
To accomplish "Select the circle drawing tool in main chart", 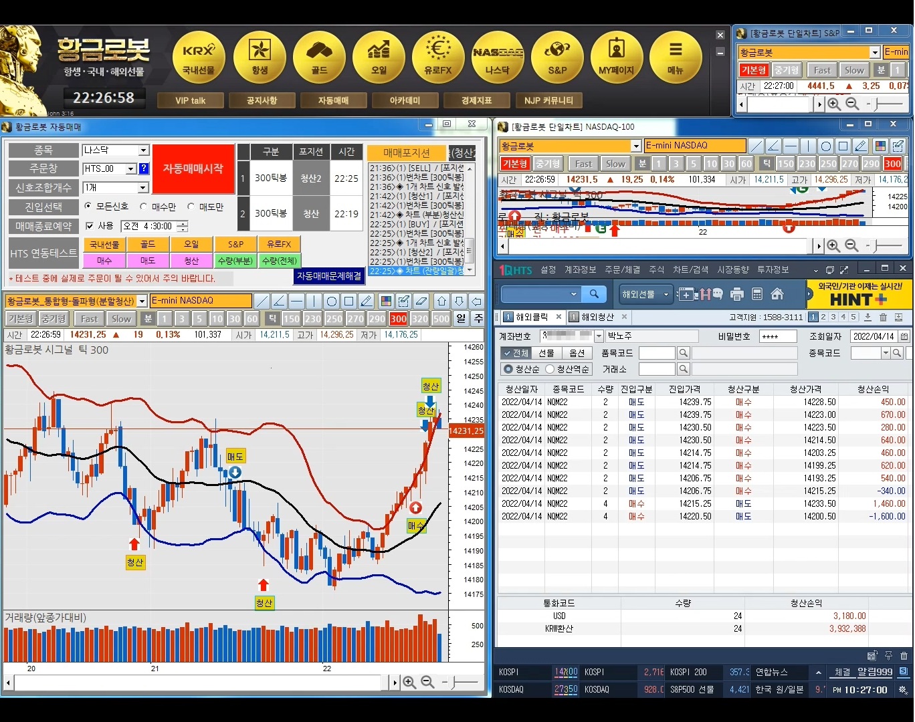I will tap(332, 301).
